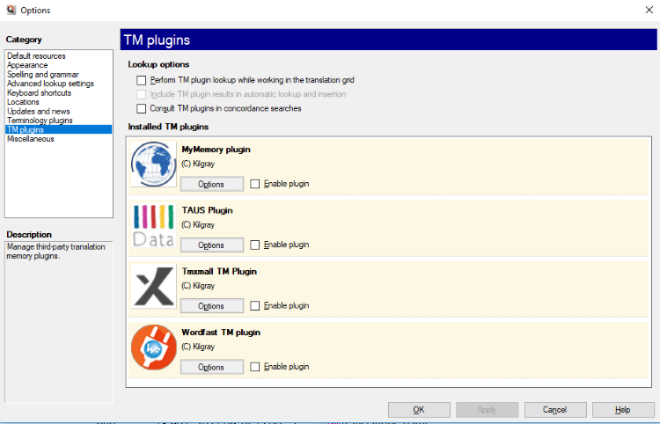Screen dimensions: 660x424
Task: Dismiss dialog with the Cancel button
Action: tap(555, 410)
